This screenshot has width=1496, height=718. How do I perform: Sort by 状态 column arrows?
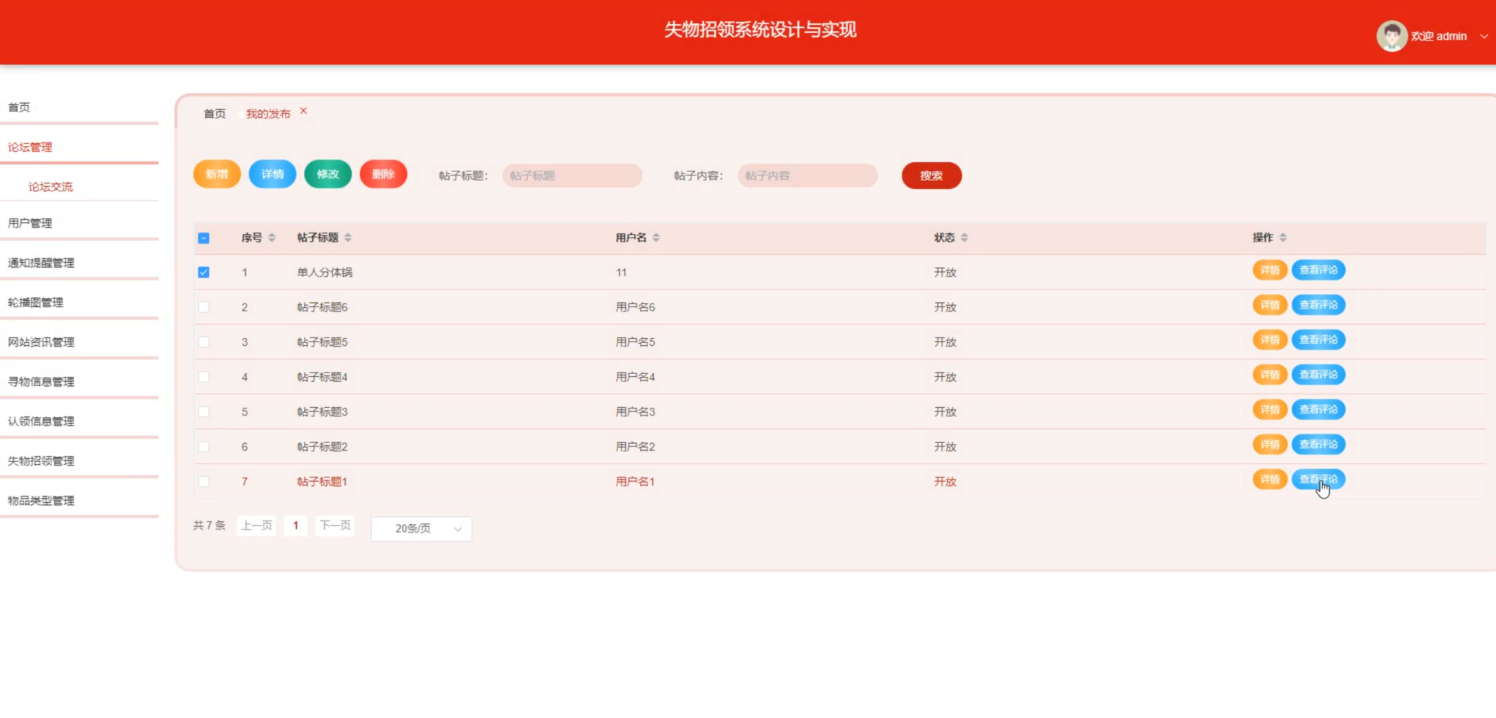pyautogui.click(x=964, y=238)
